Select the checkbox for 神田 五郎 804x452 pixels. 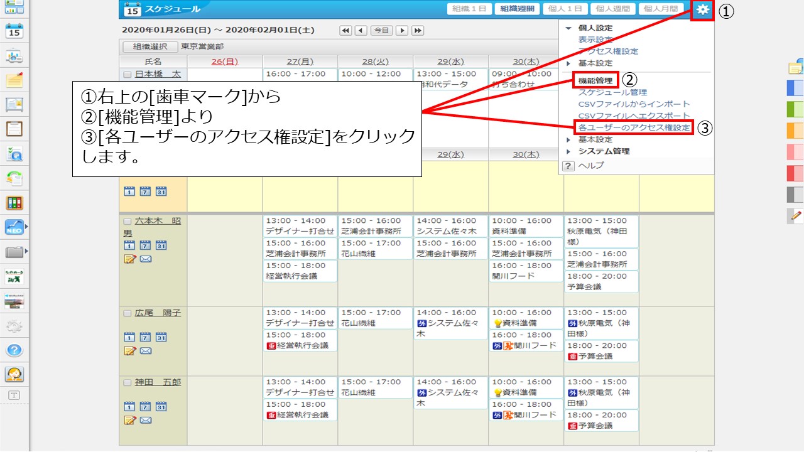coord(128,383)
